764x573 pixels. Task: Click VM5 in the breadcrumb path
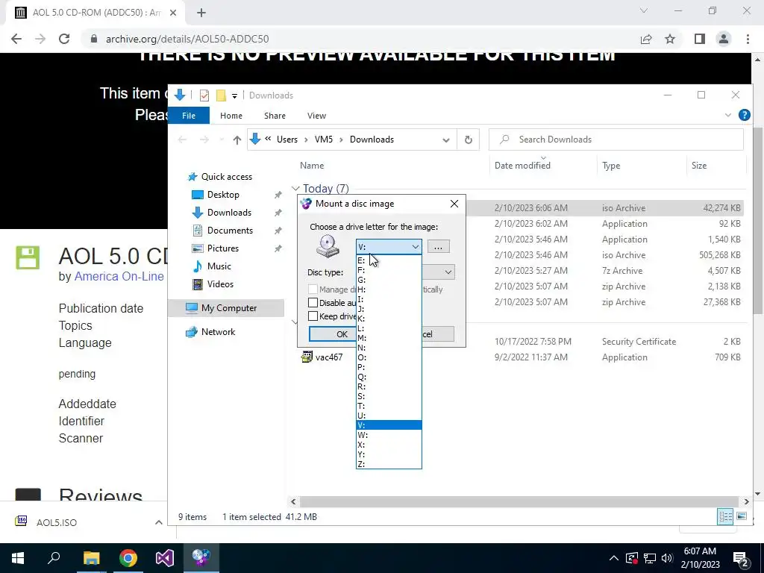[x=324, y=140]
